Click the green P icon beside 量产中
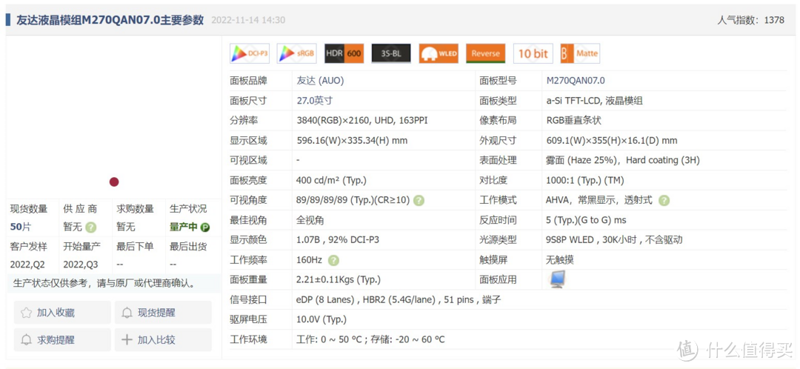The height and width of the screenshot is (369, 800). click(x=205, y=227)
